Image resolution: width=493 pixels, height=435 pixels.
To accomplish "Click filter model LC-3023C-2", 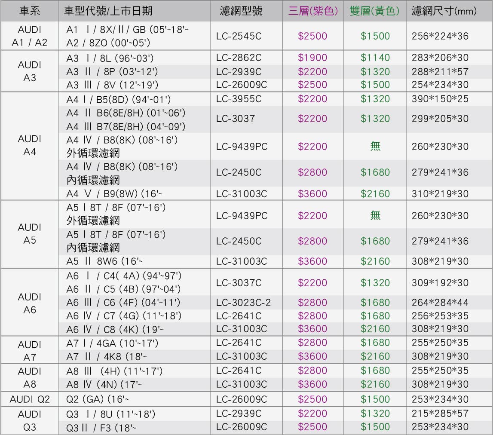I will pyautogui.click(x=243, y=303).
